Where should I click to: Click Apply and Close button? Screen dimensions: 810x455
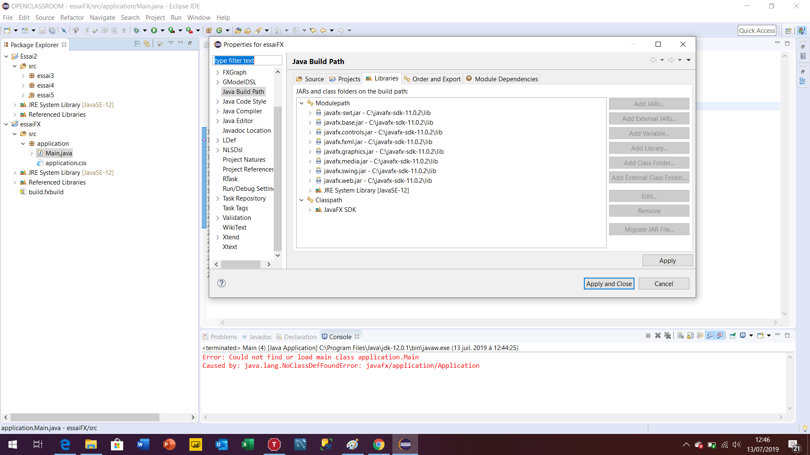(x=609, y=284)
